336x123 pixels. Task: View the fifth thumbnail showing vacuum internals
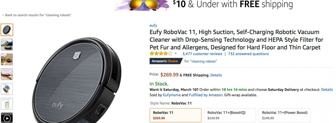point(7,89)
